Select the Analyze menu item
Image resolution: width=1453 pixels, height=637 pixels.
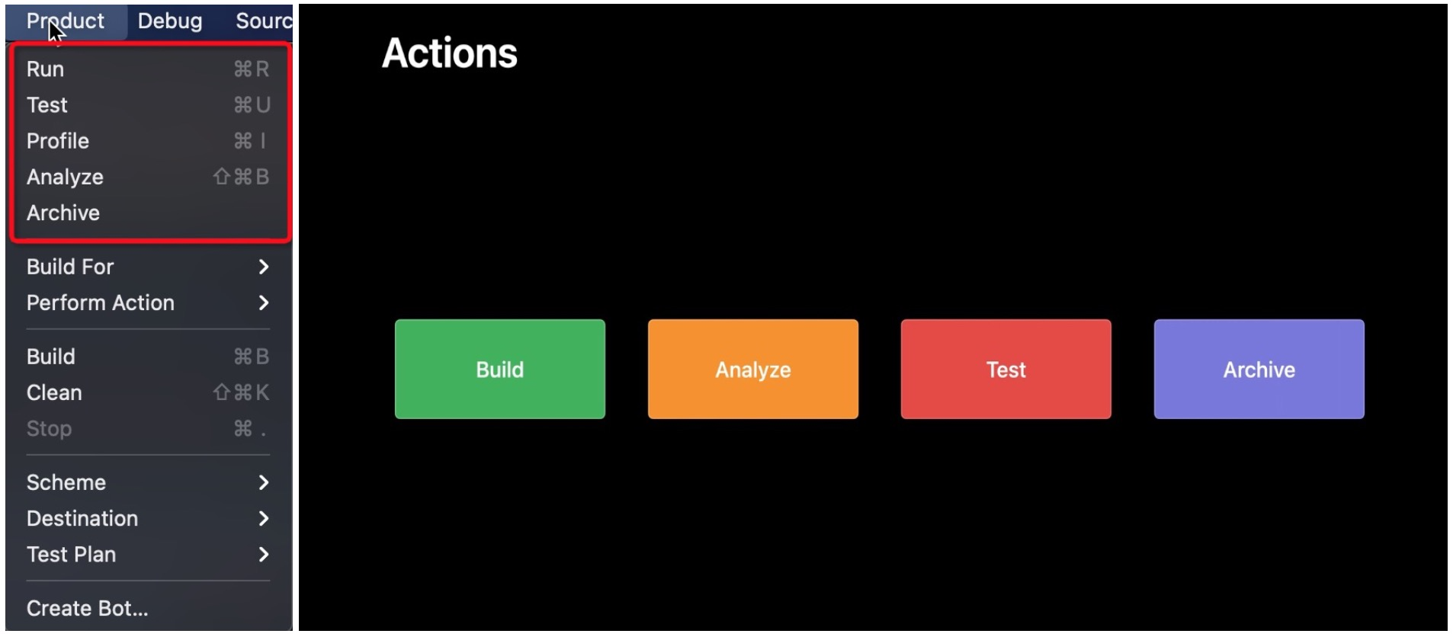coord(149,177)
